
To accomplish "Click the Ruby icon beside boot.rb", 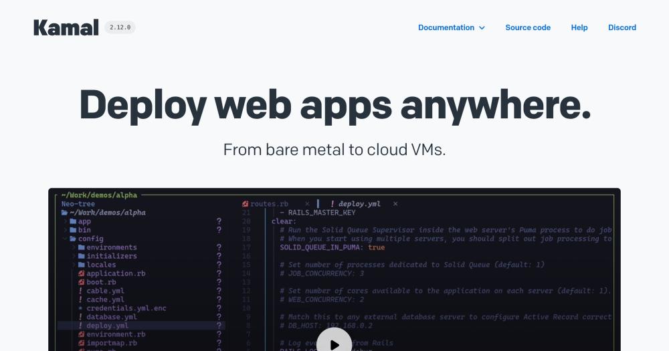I will click(81, 282).
